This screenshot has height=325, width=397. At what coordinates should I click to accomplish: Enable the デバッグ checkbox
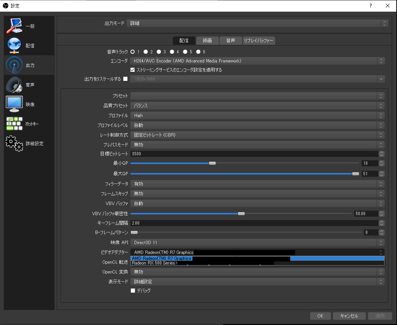pos(133,290)
